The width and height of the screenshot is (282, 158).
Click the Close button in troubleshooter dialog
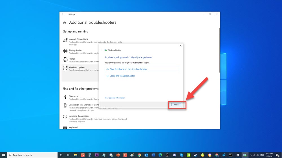point(176,105)
